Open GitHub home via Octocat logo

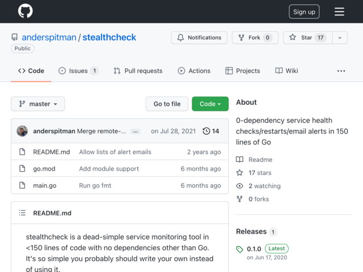26,11
